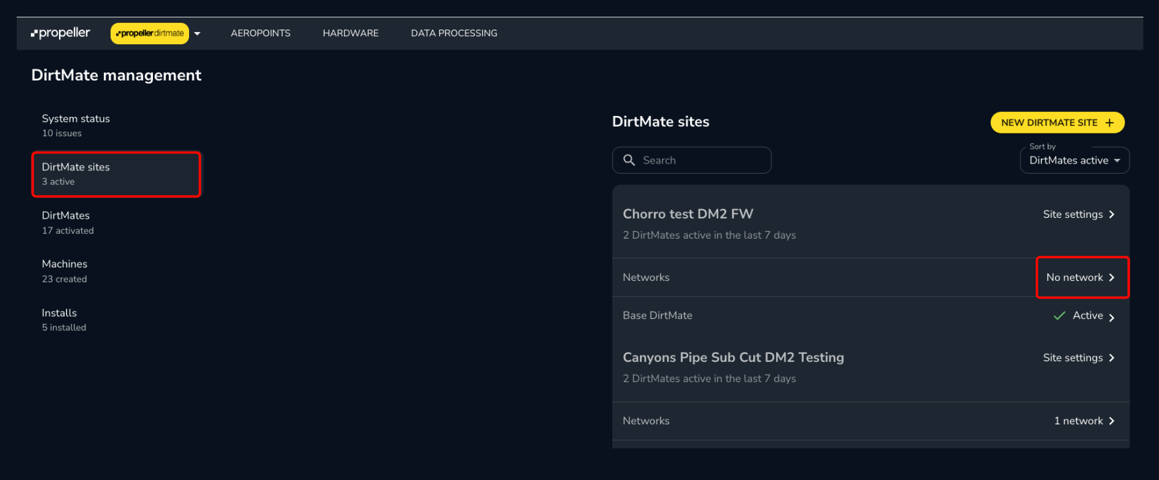1159x480 pixels.
Task: Click the plus icon on New DirtMate Site
Action: tap(1109, 123)
